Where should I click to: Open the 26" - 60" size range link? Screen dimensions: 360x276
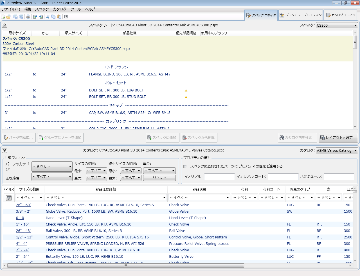(x=24, y=205)
